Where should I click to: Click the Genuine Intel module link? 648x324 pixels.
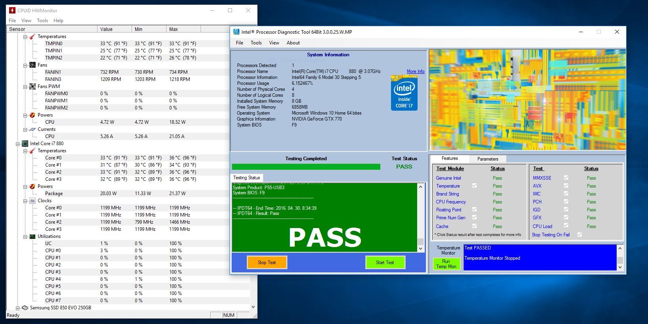point(449,178)
